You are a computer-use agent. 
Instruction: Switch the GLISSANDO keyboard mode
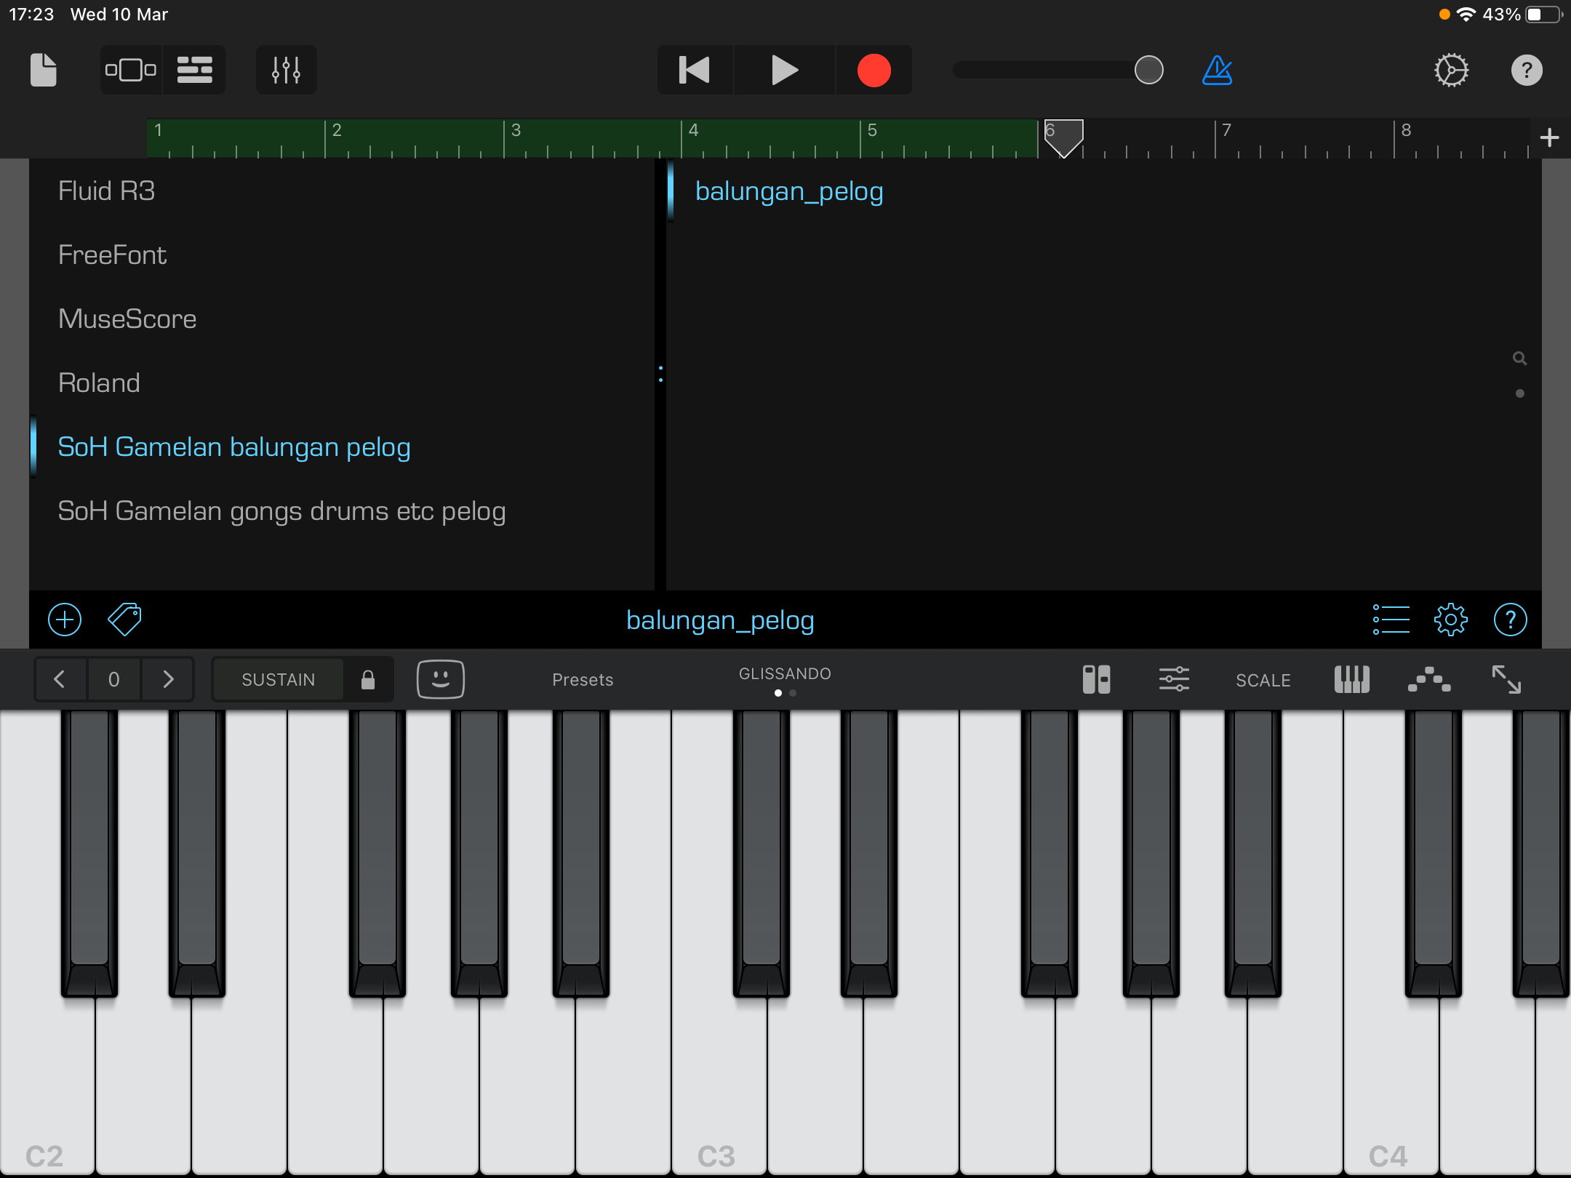(x=785, y=674)
